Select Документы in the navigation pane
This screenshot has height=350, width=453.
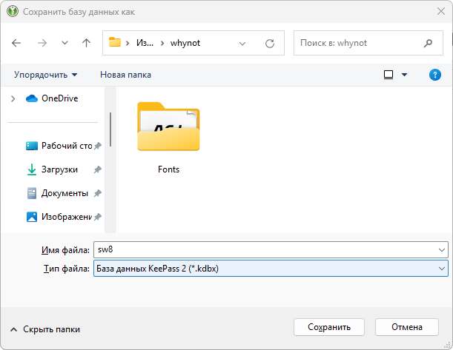coord(64,193)
